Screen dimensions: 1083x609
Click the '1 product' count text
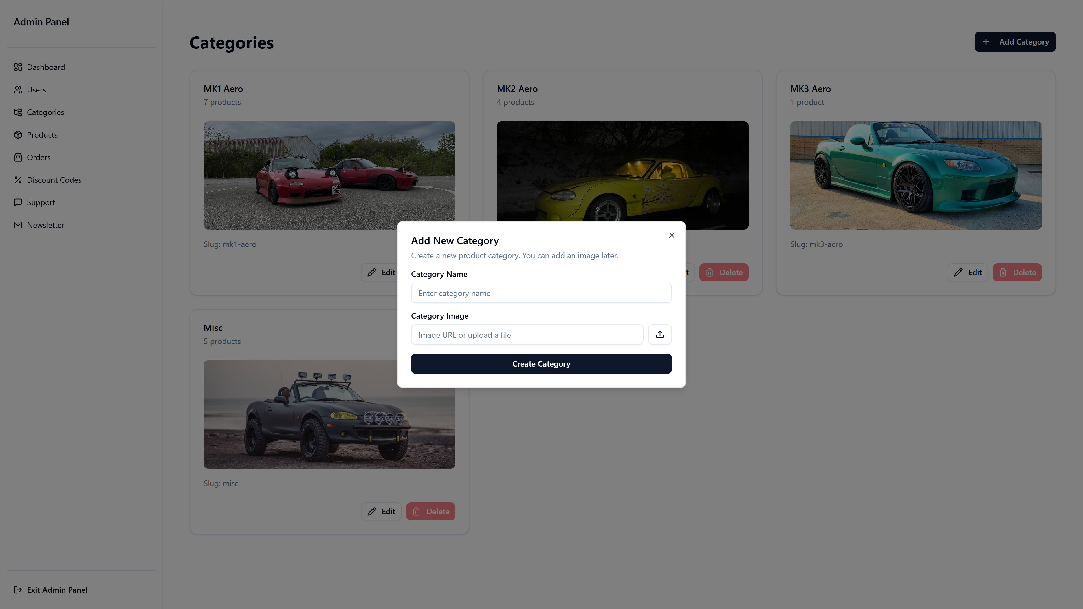807,102
